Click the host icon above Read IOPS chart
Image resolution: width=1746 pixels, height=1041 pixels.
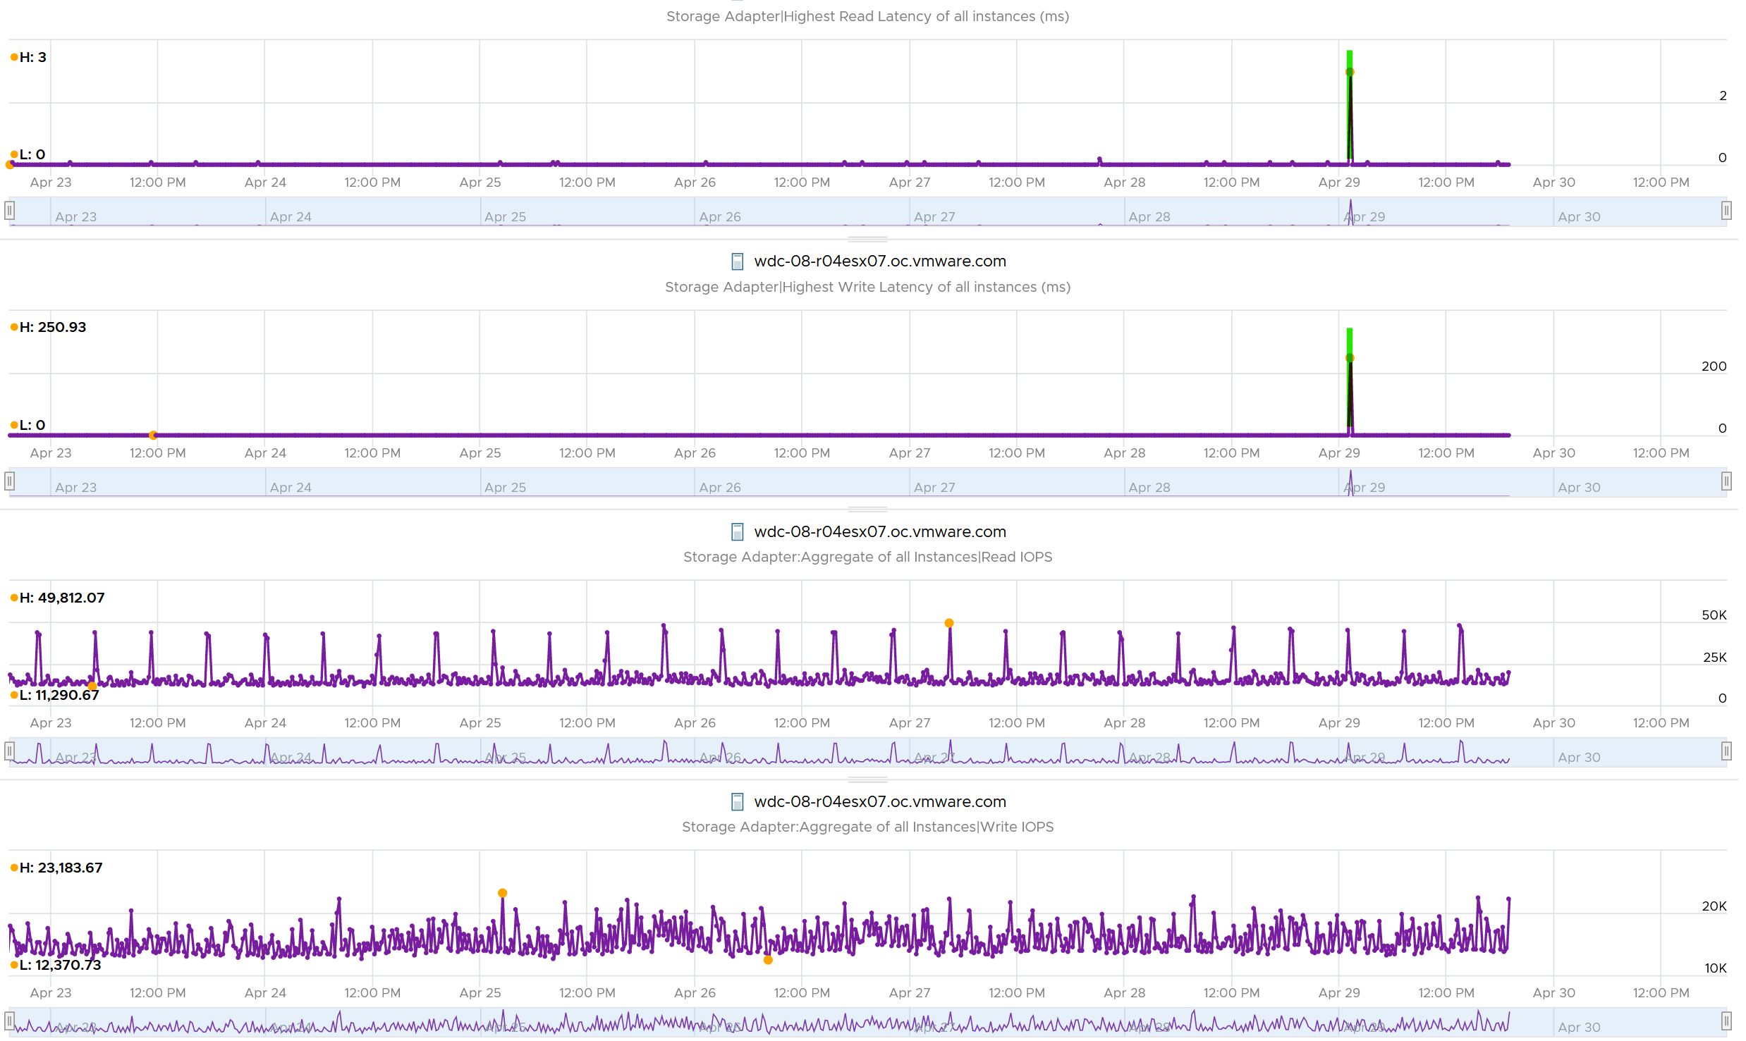coord(737,532)
